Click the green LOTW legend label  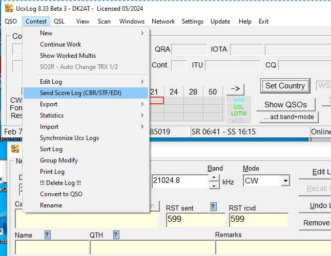(x=238, y=113)
